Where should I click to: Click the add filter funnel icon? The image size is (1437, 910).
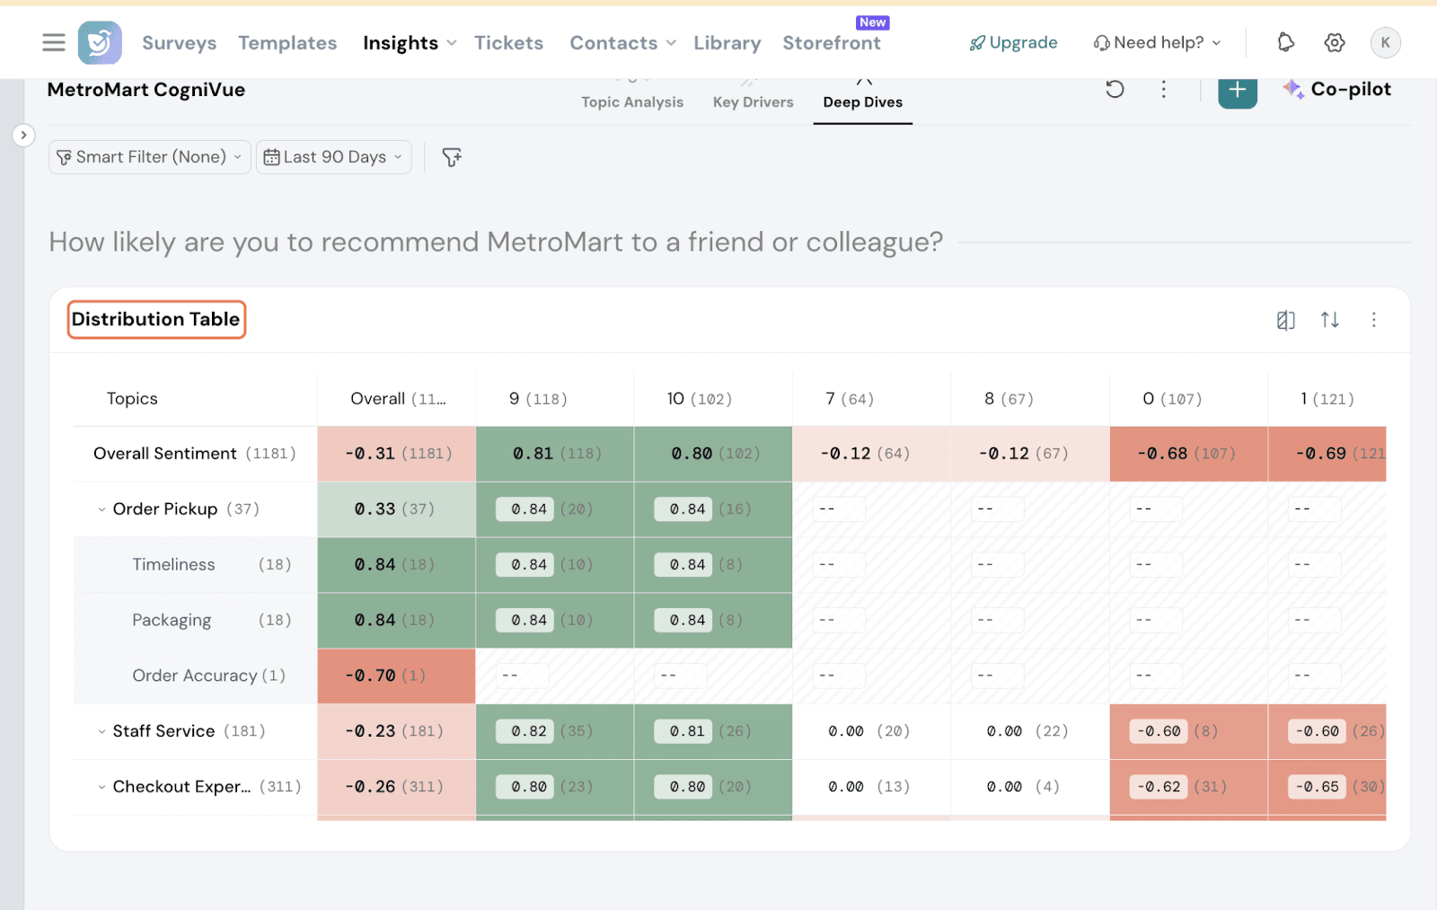pos(452,157)
